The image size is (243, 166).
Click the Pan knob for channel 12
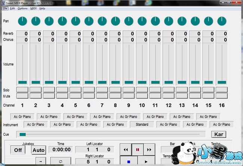click(169, 21)
